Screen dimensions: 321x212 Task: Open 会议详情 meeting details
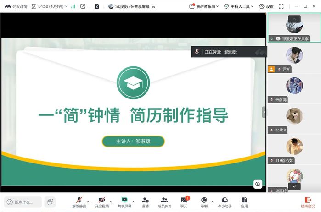pyautogui.click(x=16, y=6)
